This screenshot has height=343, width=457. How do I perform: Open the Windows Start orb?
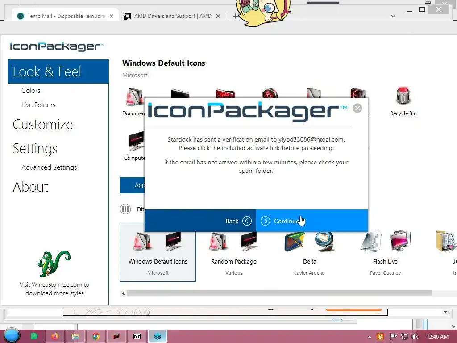coord(11,336)
